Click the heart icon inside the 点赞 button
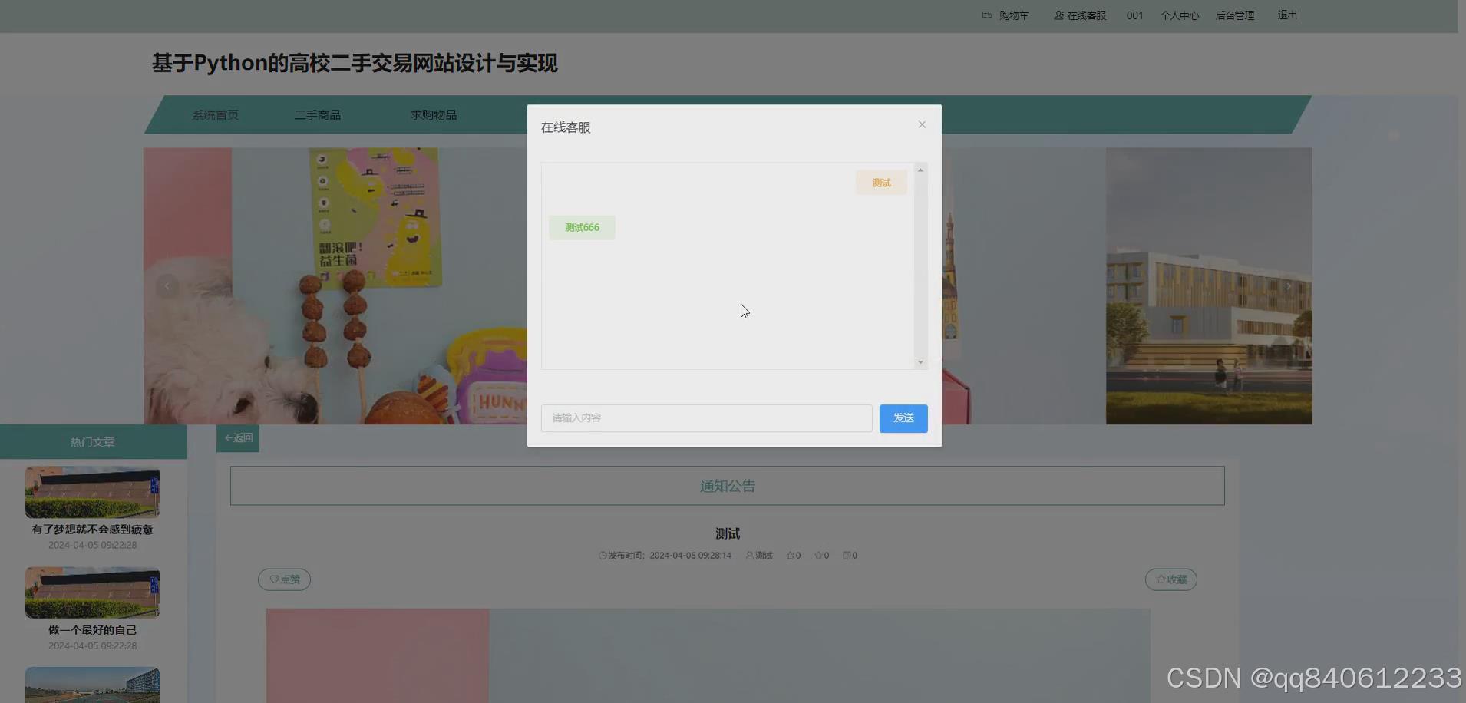Screen dimensions: 1466x703 click(274, 579)
